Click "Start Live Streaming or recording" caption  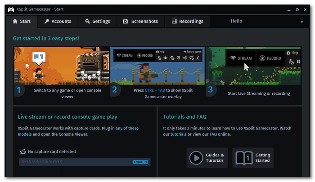pyautogui.click(x=259, y=93)
